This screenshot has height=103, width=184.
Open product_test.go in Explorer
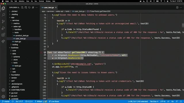click(x=22, y=35)
